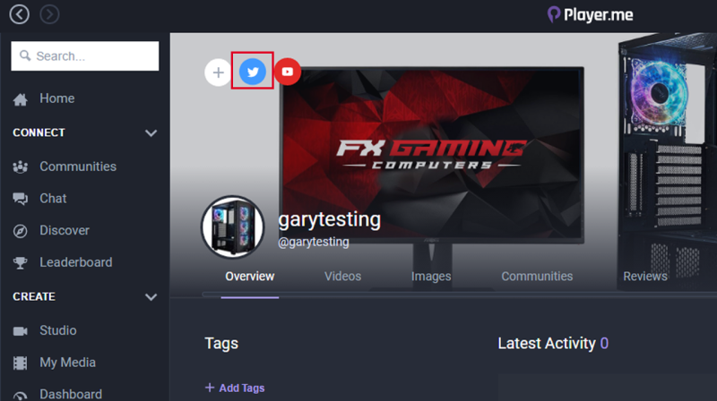Click the forward navigation arrow

(x=49, y=14)
